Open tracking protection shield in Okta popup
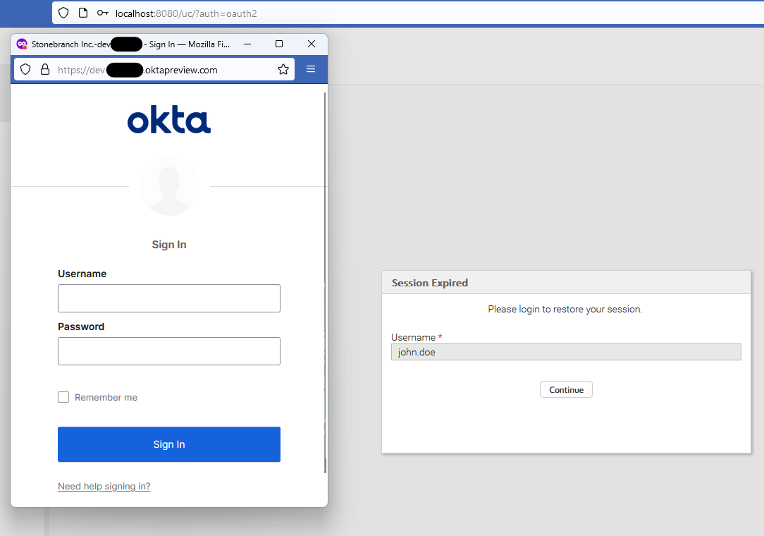Image resolution: width=764 pixels, height=536 pixels. click(25, 69)
